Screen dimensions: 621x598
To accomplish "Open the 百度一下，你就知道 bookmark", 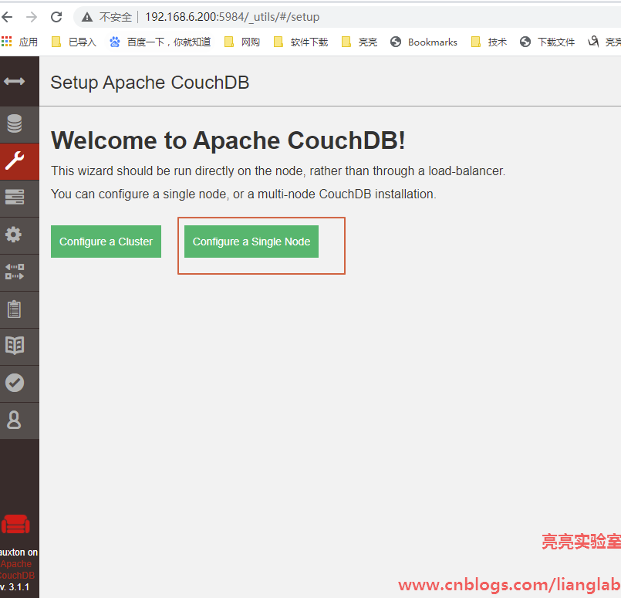I will (x=160, y=42).
